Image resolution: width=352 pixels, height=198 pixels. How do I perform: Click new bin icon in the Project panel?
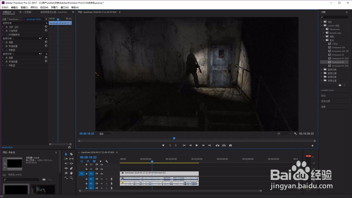(44, 179)
